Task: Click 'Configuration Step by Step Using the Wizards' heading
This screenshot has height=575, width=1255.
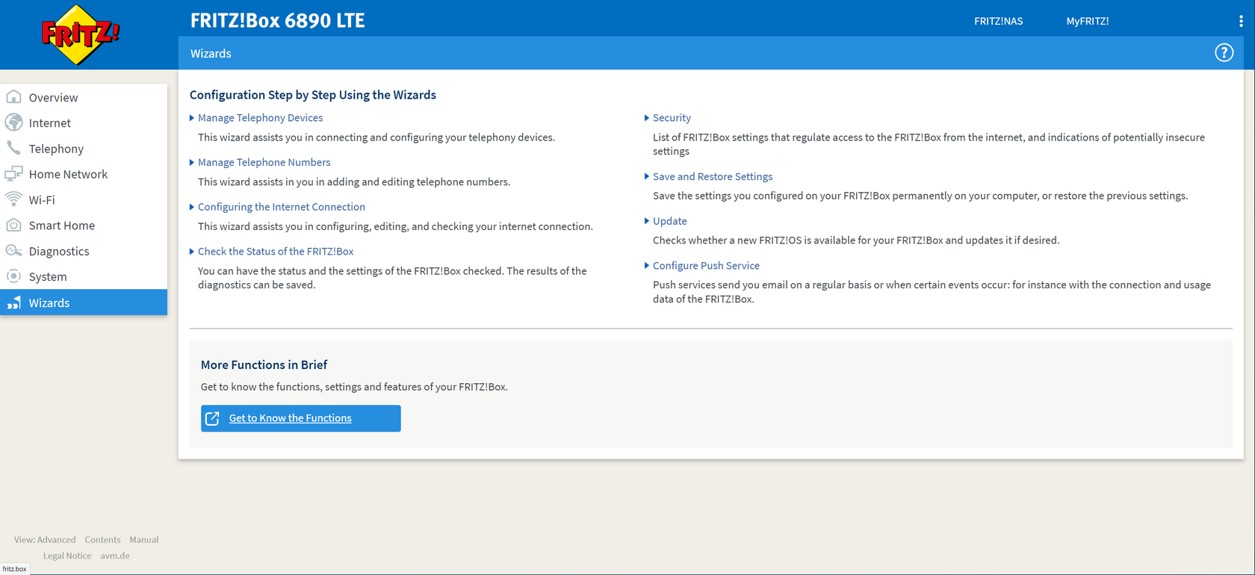Action: tap(313, 95)
